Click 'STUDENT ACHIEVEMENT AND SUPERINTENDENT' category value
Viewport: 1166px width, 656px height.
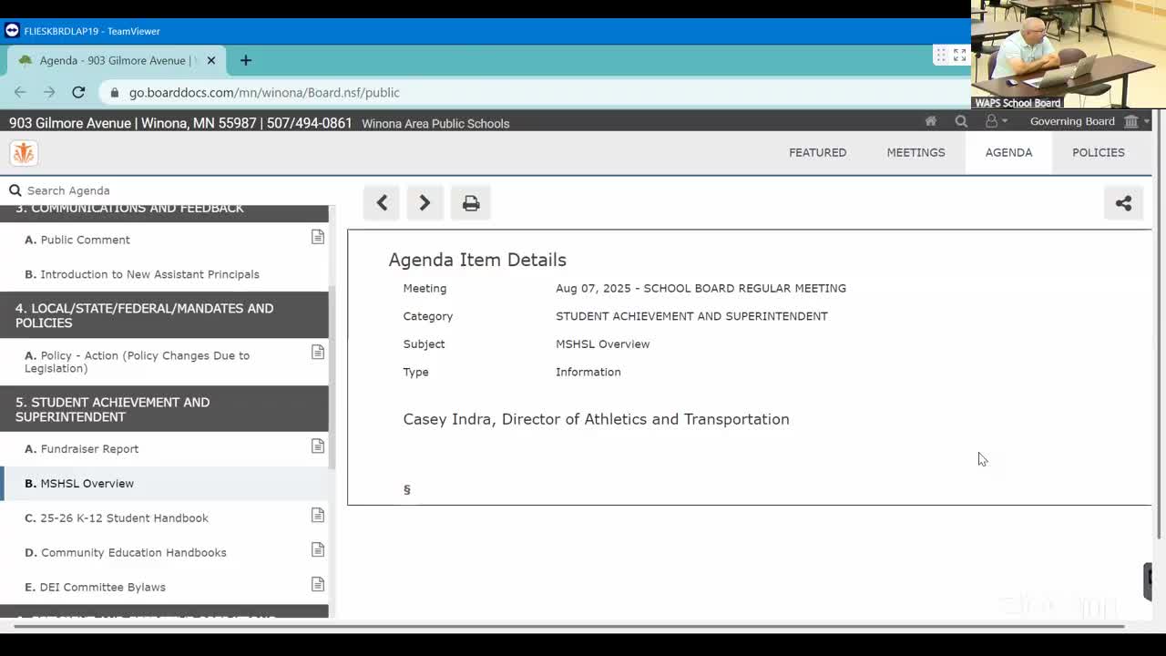691,316
